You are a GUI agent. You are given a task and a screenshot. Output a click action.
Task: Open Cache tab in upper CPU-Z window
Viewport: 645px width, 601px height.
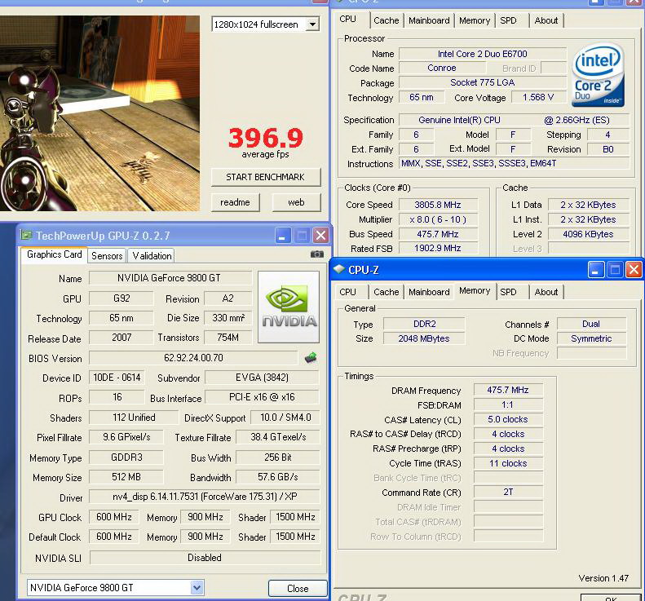tap(387, 20)
